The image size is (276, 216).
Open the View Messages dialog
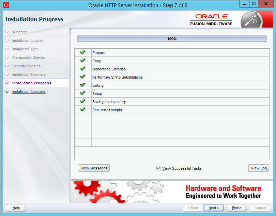pyautogui.click(x=94, y=168)
